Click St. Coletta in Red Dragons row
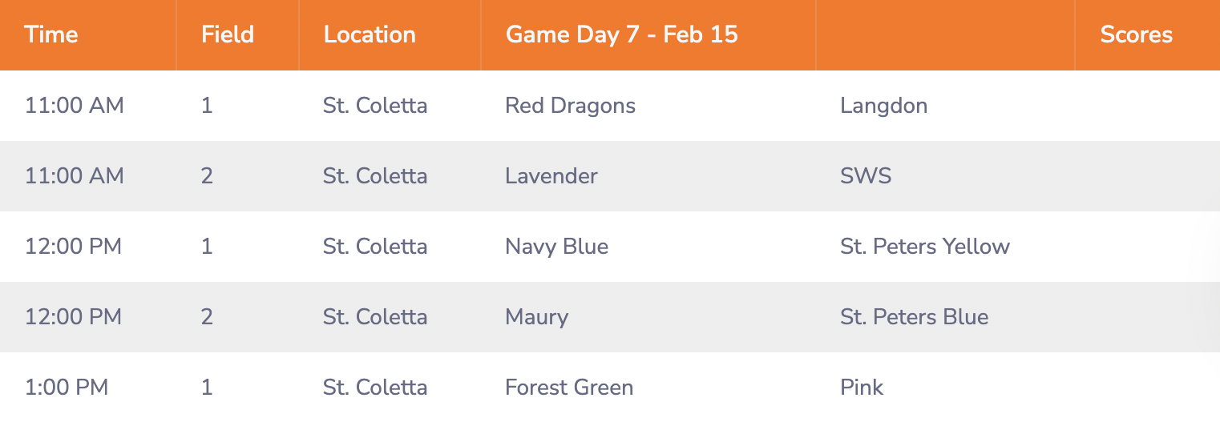 (x=375, y=106)
